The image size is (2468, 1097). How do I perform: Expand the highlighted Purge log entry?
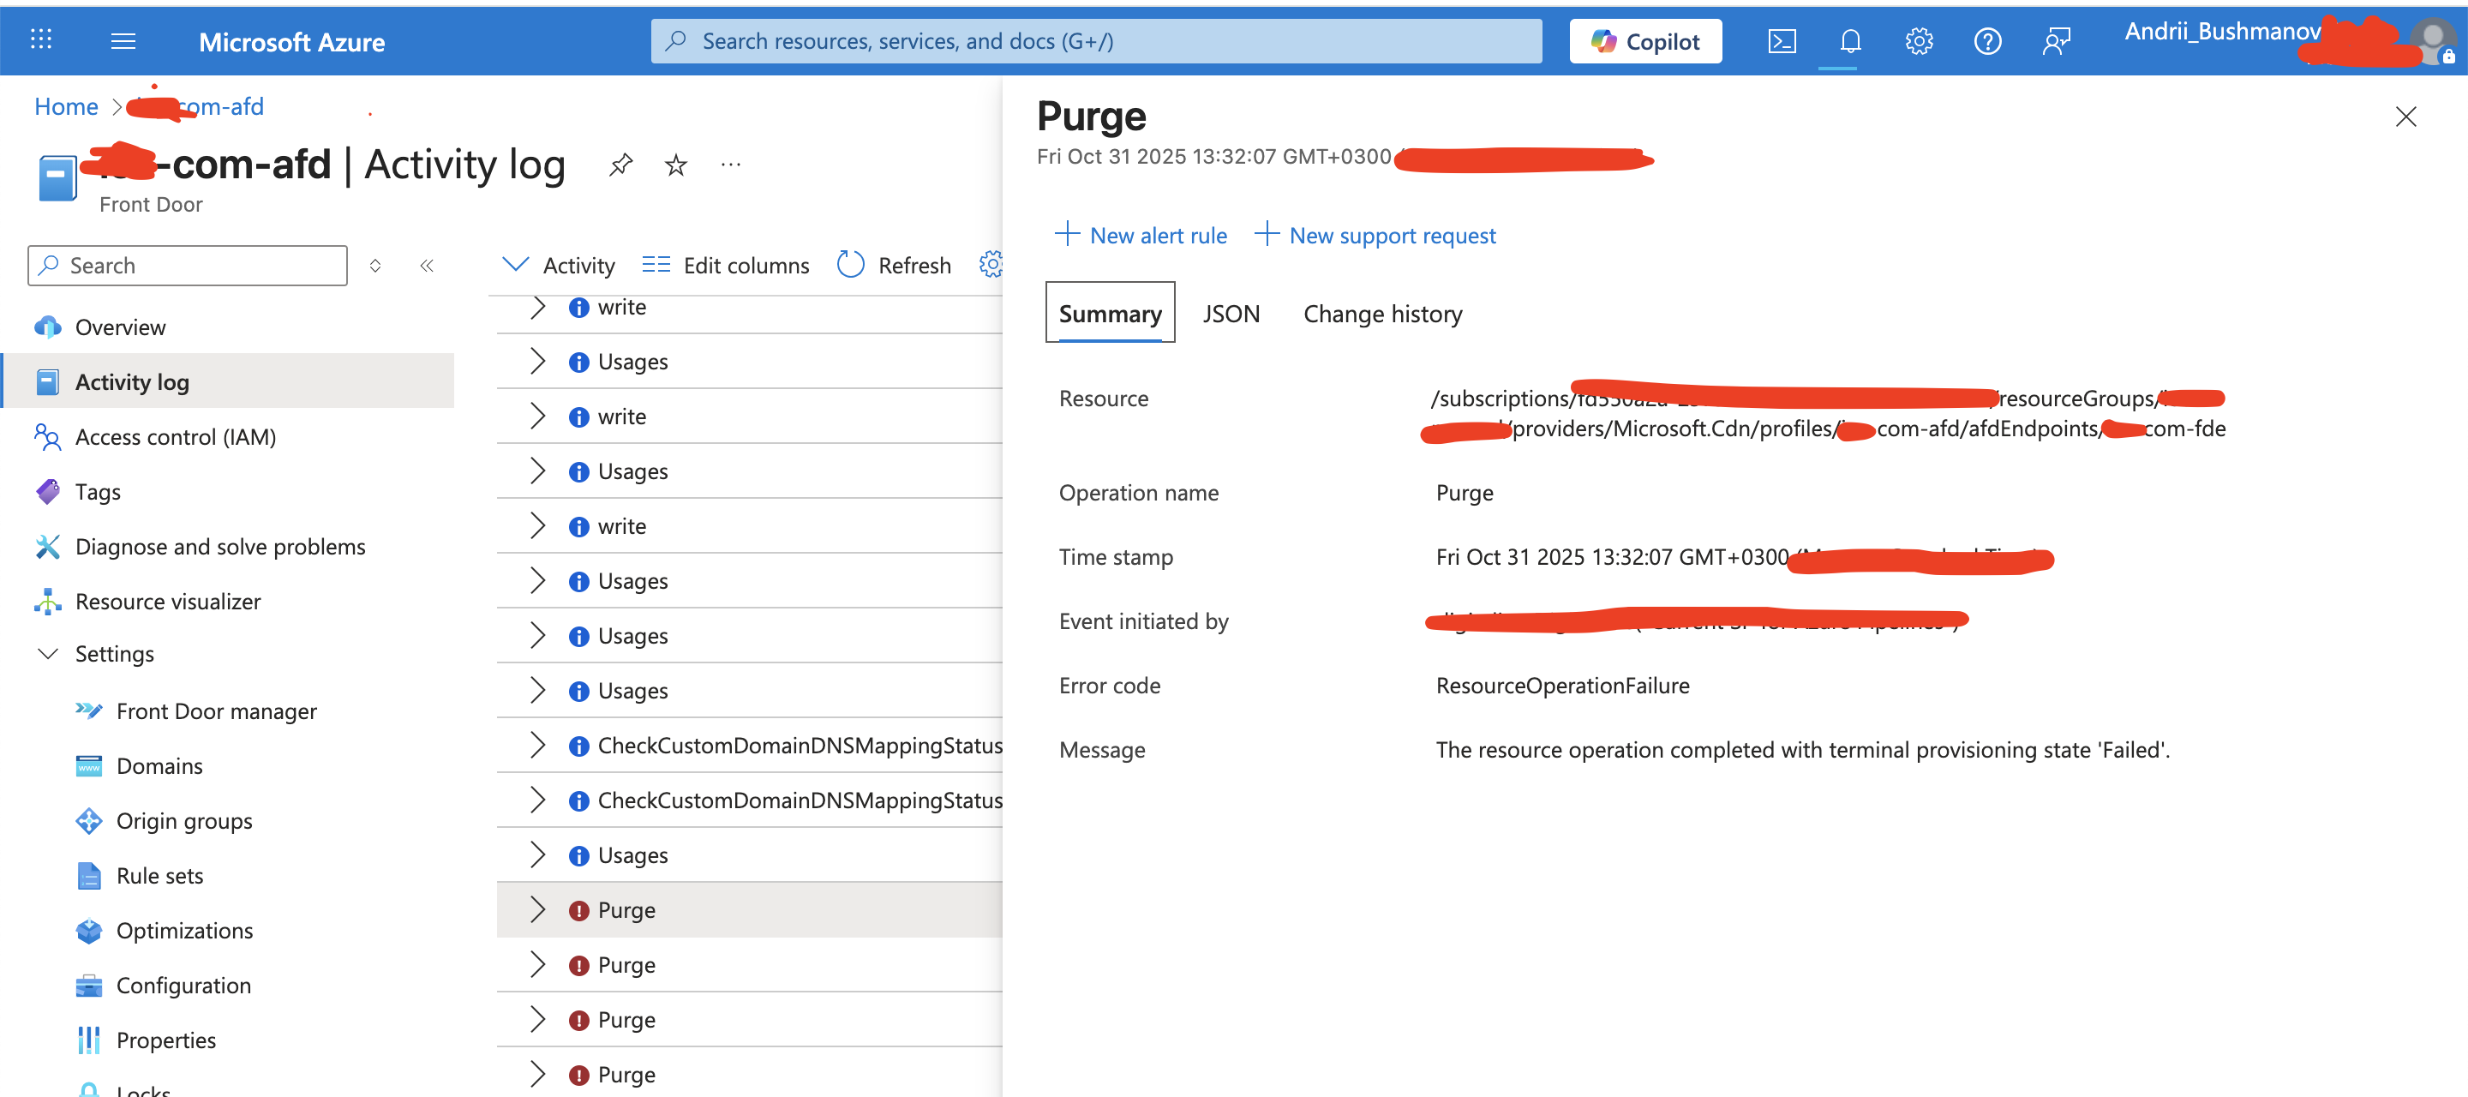click(537, 909)
